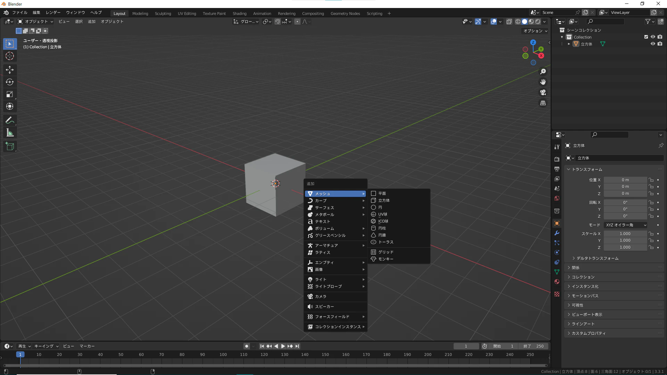Image resolution: width=667 pixels, height=375 pixels.
Task: Activate the Transform tool
Action: [x=10, y=106]
